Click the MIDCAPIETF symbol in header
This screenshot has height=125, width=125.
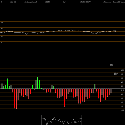click(x=86, y=2)
